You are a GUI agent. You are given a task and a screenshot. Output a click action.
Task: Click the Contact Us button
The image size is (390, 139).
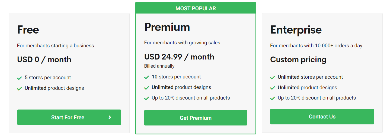pyautogui.click(x=322, y=117)
